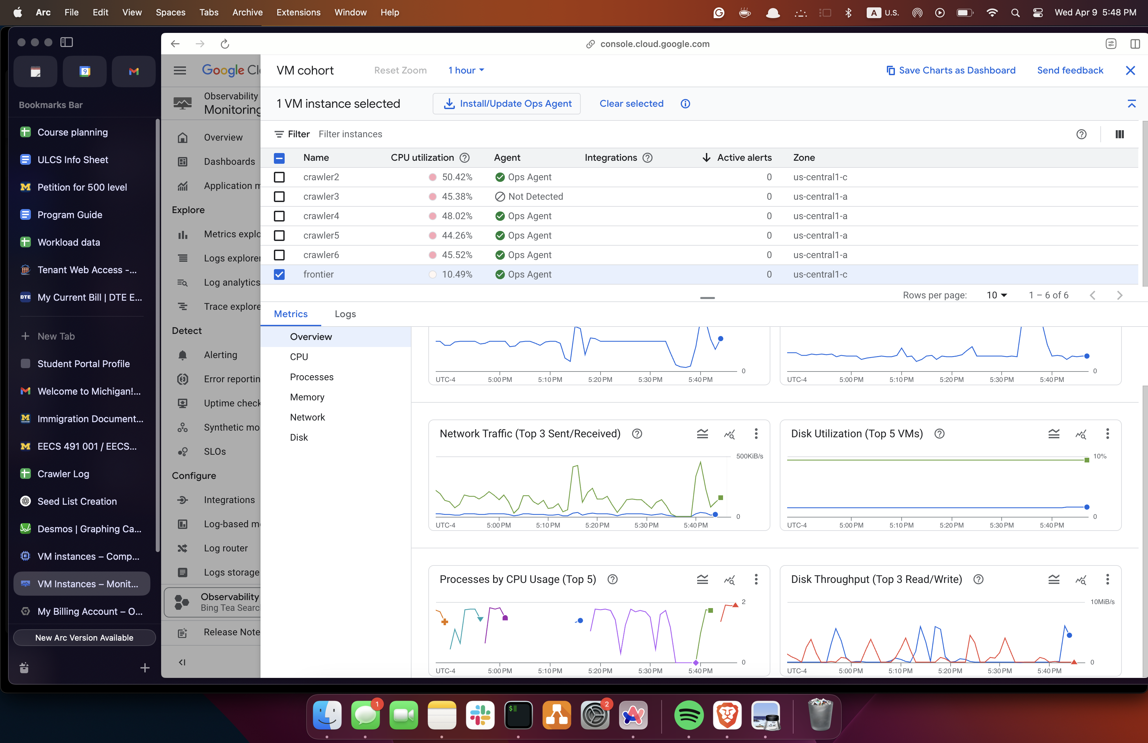
Task: Select the crawler3 instance checkbox
Action: pos(279,196)
